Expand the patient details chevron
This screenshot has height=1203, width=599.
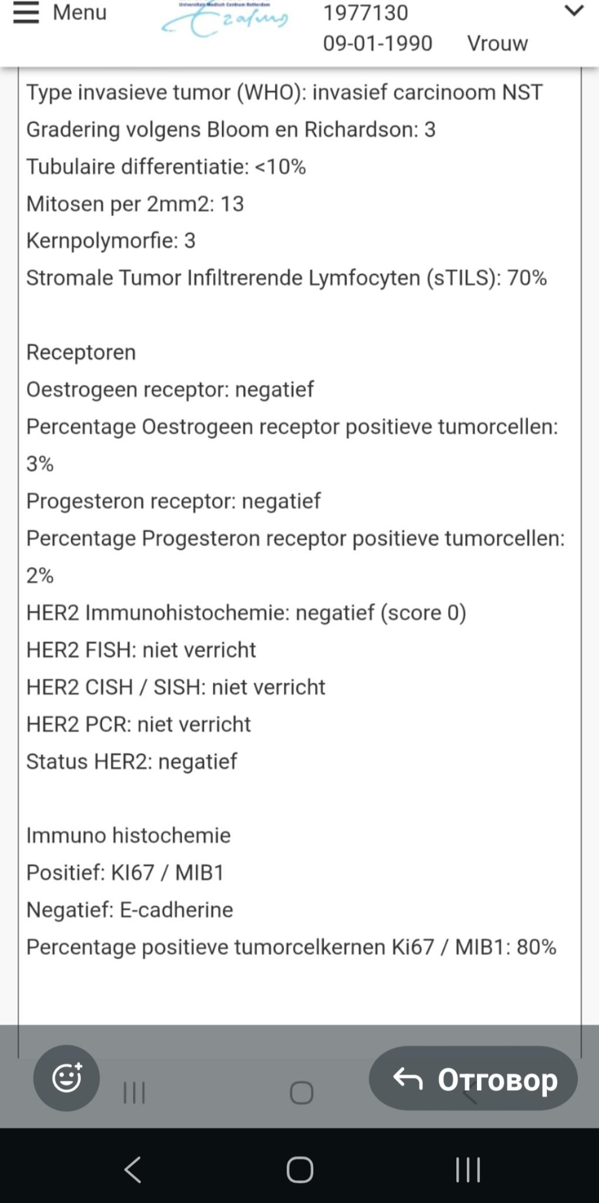573,11
